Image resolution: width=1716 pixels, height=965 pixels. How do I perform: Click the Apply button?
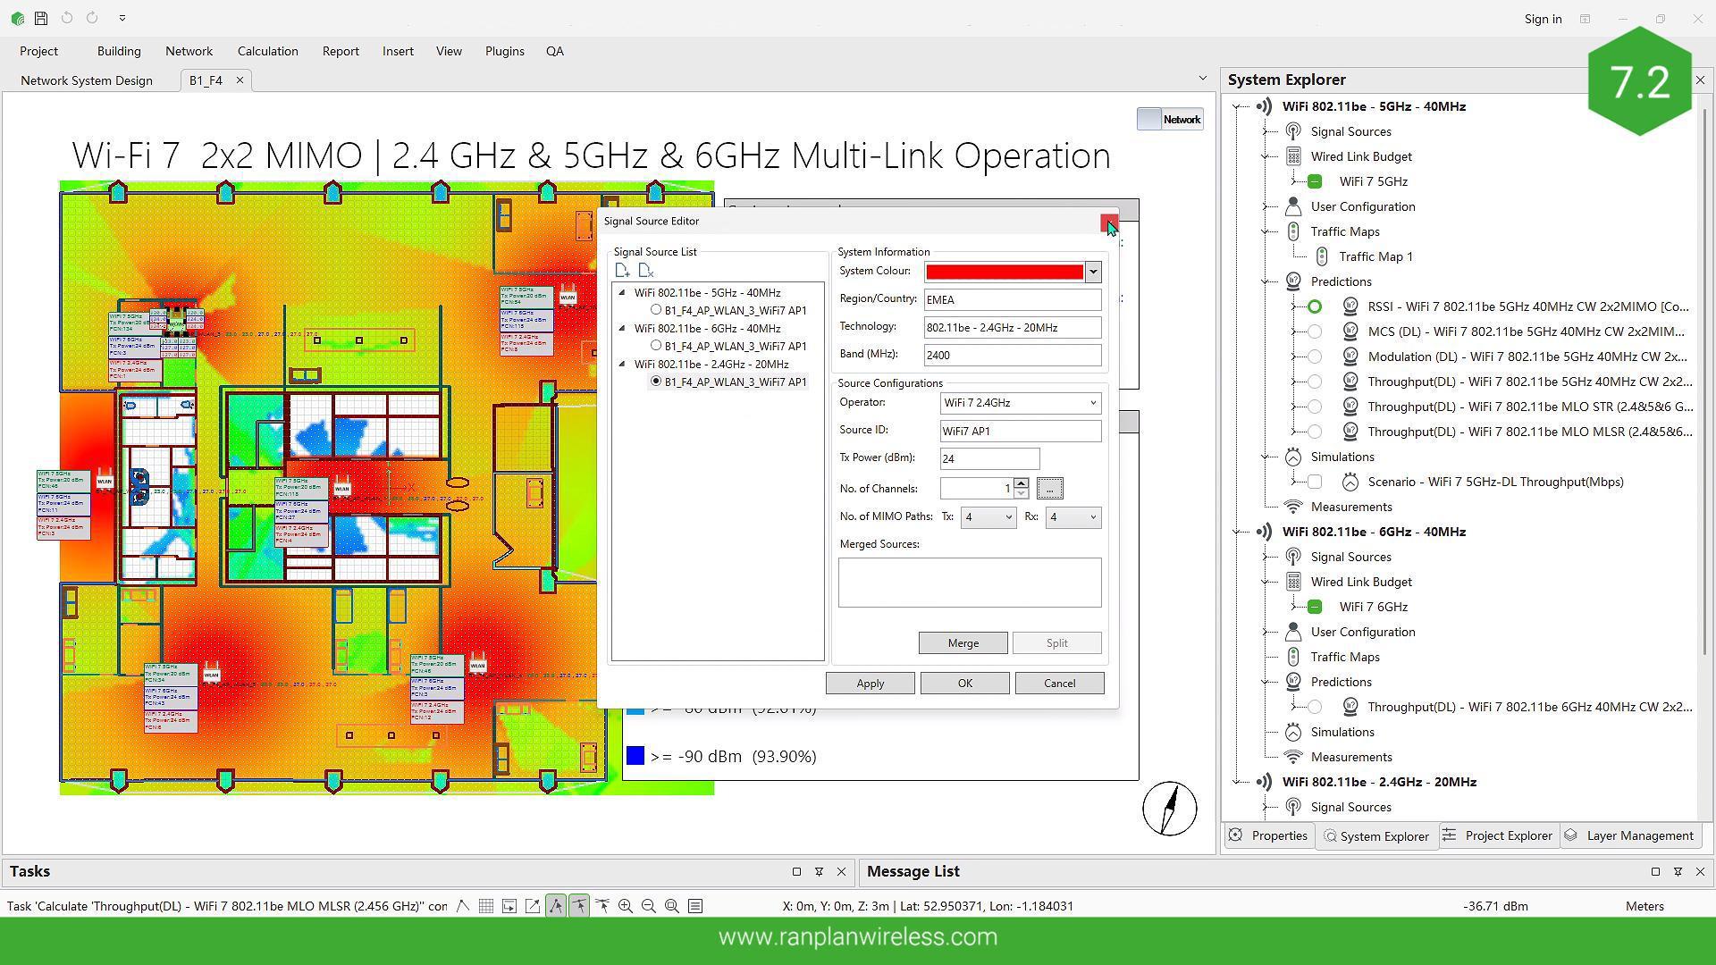(870, 684)
